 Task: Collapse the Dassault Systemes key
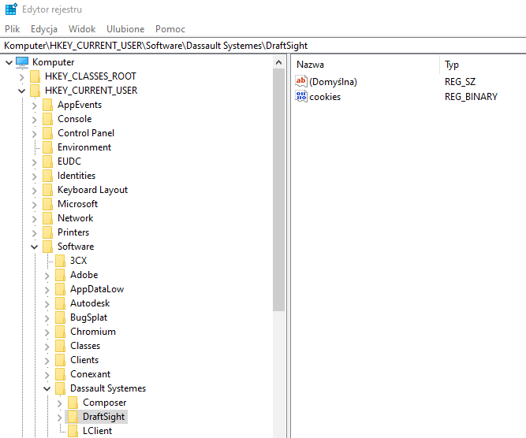[47, 388]
